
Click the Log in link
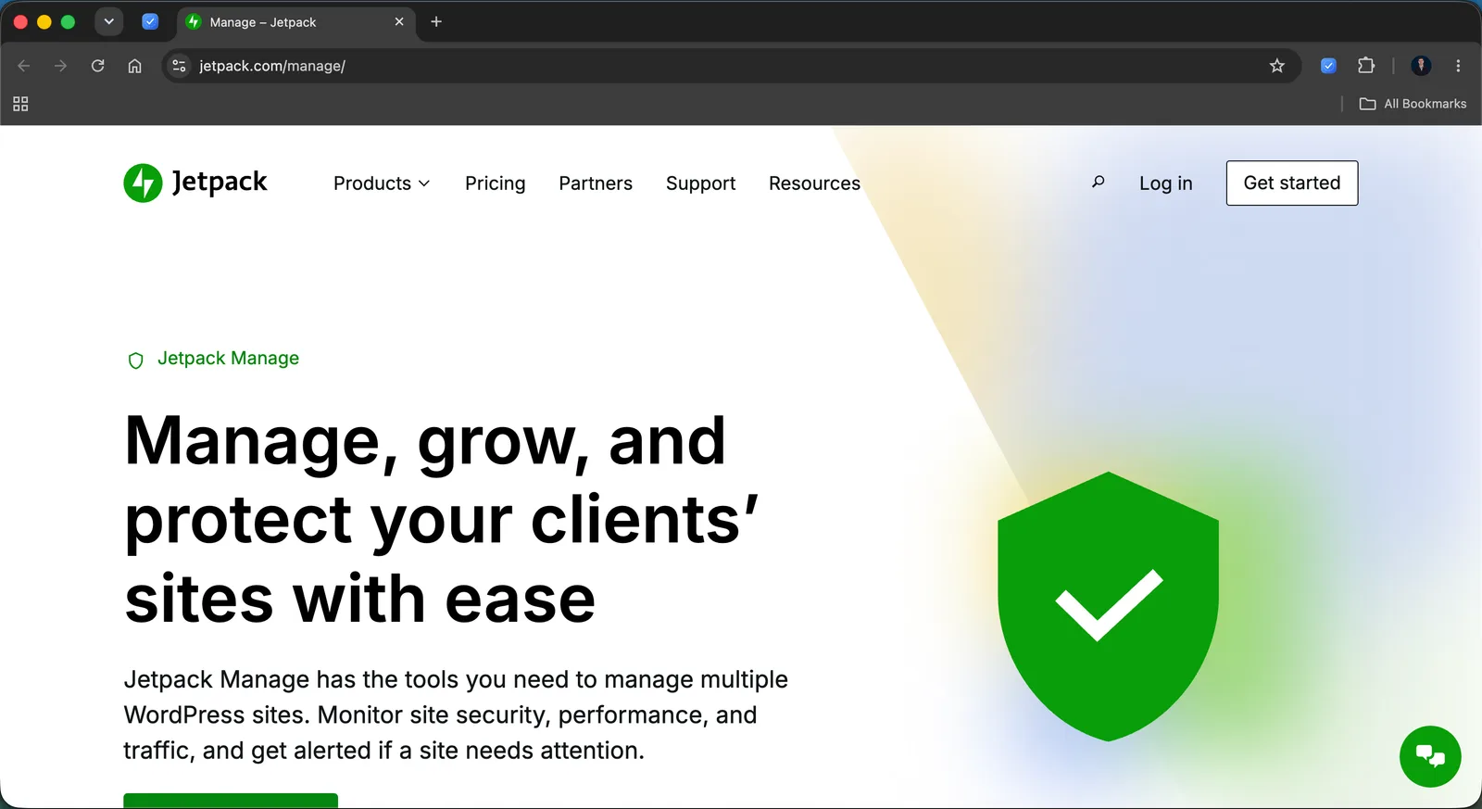point(1166,183)
